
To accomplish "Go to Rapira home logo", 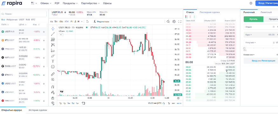I will tap(12, 3).
